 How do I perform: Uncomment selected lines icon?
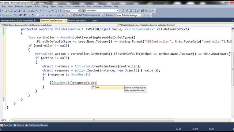click(x=33, y=15)
